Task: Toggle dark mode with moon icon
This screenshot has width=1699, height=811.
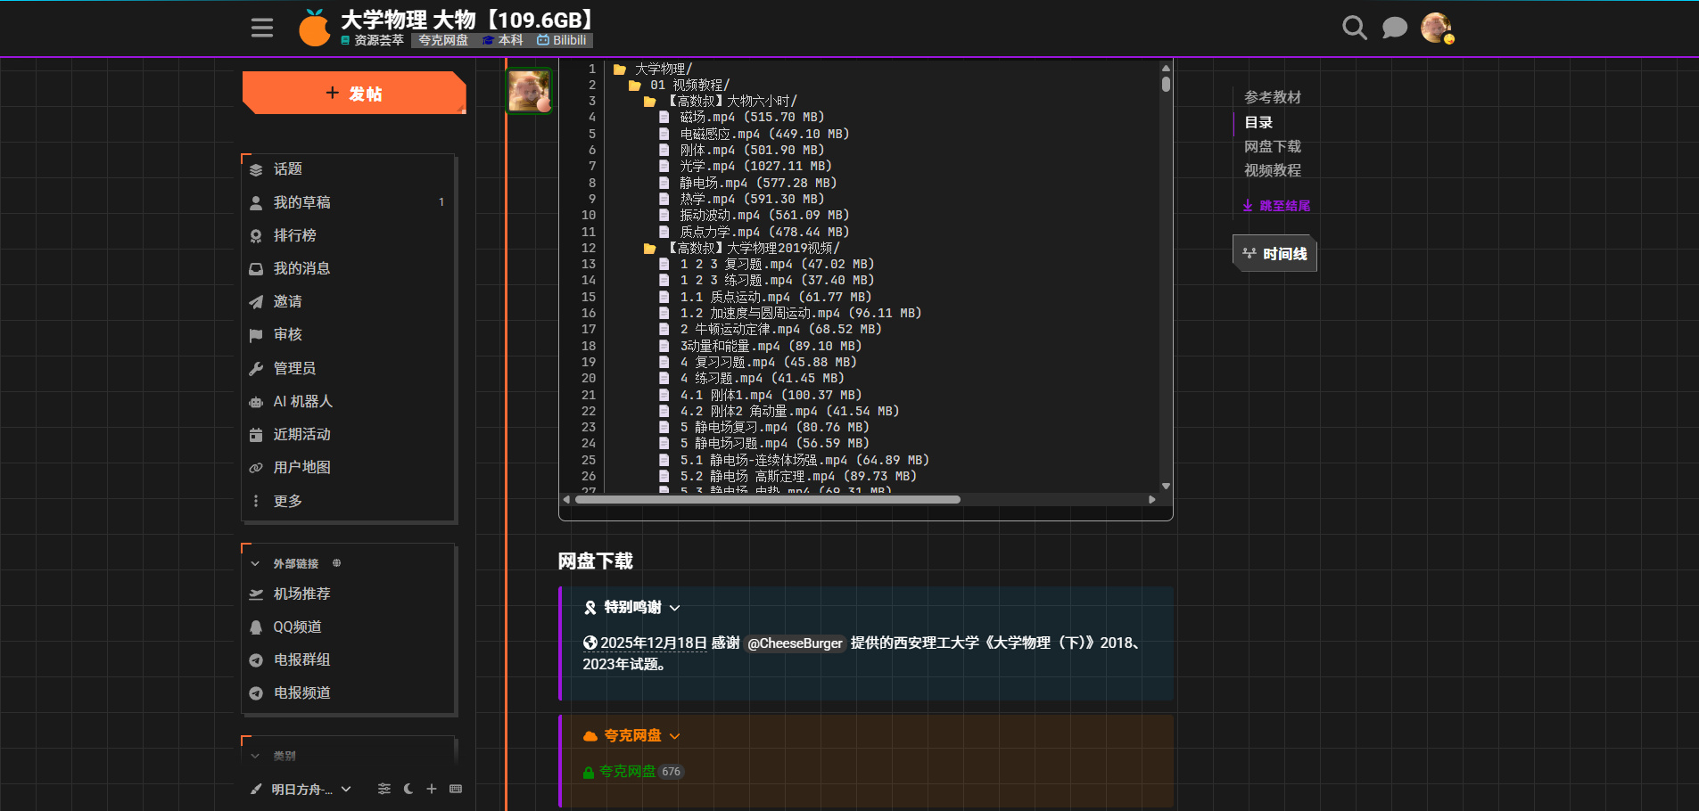Action: click(x=408, y=789)
